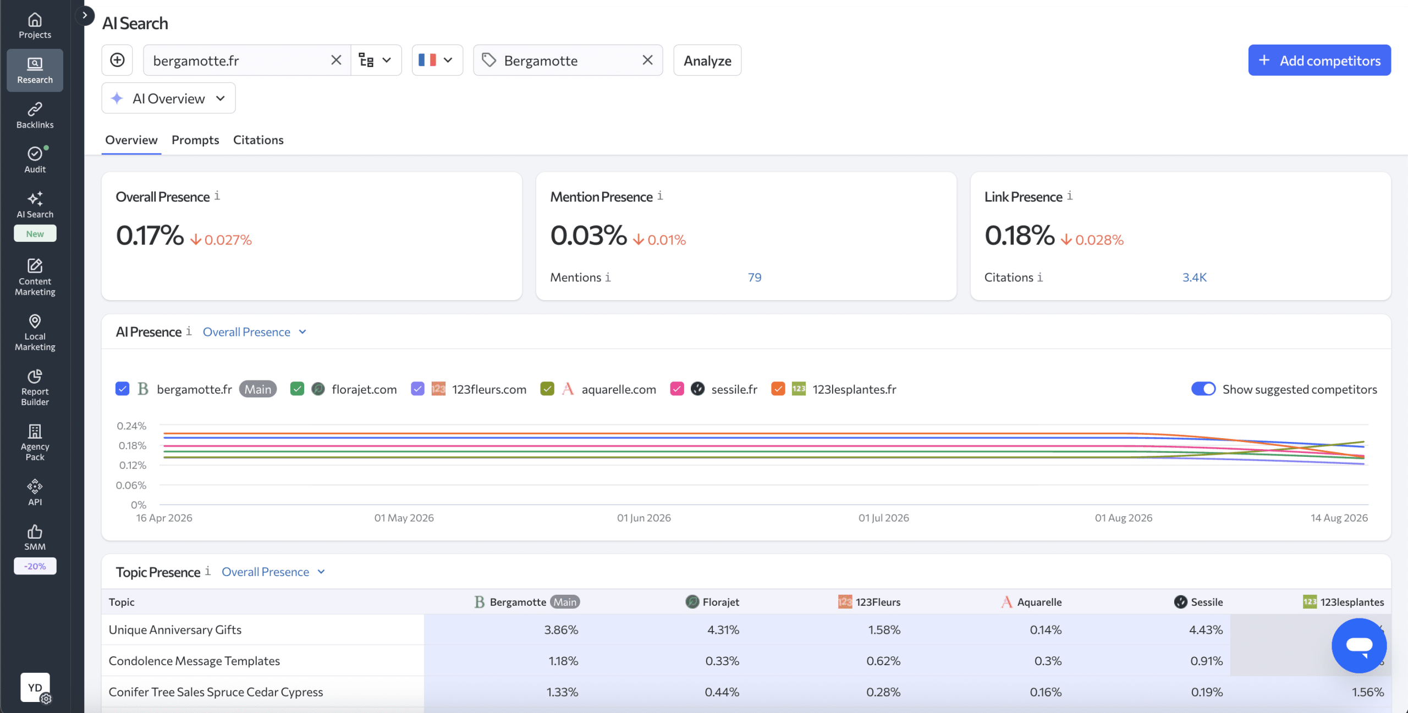Click Topic Presence info icon
Viewport: 1408px width, 713px height.
click(207, 571)
